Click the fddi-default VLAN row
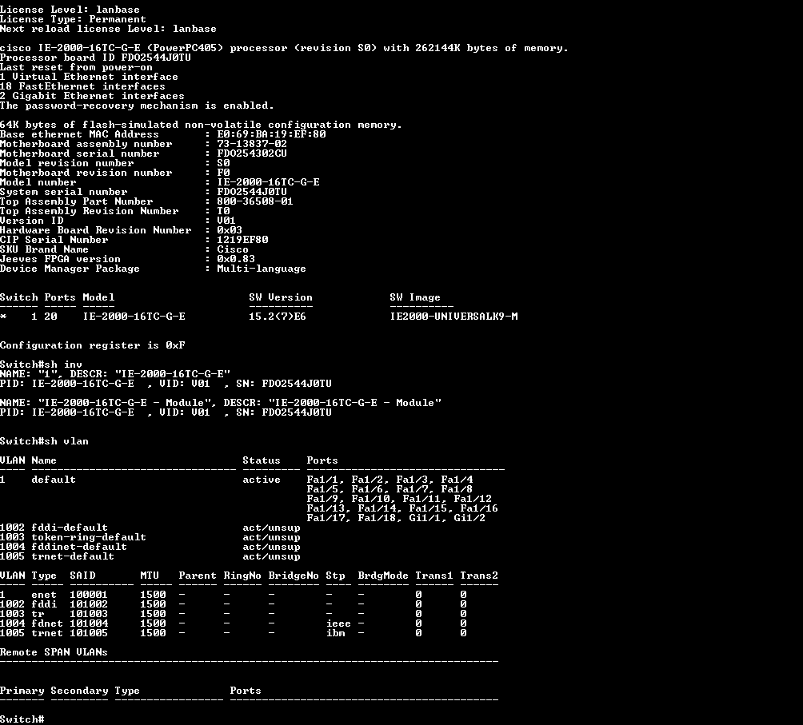 (x=150, y=528)
